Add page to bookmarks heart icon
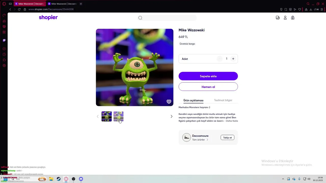The height and width of the screenshot is (183, 326). coord(300,9)
